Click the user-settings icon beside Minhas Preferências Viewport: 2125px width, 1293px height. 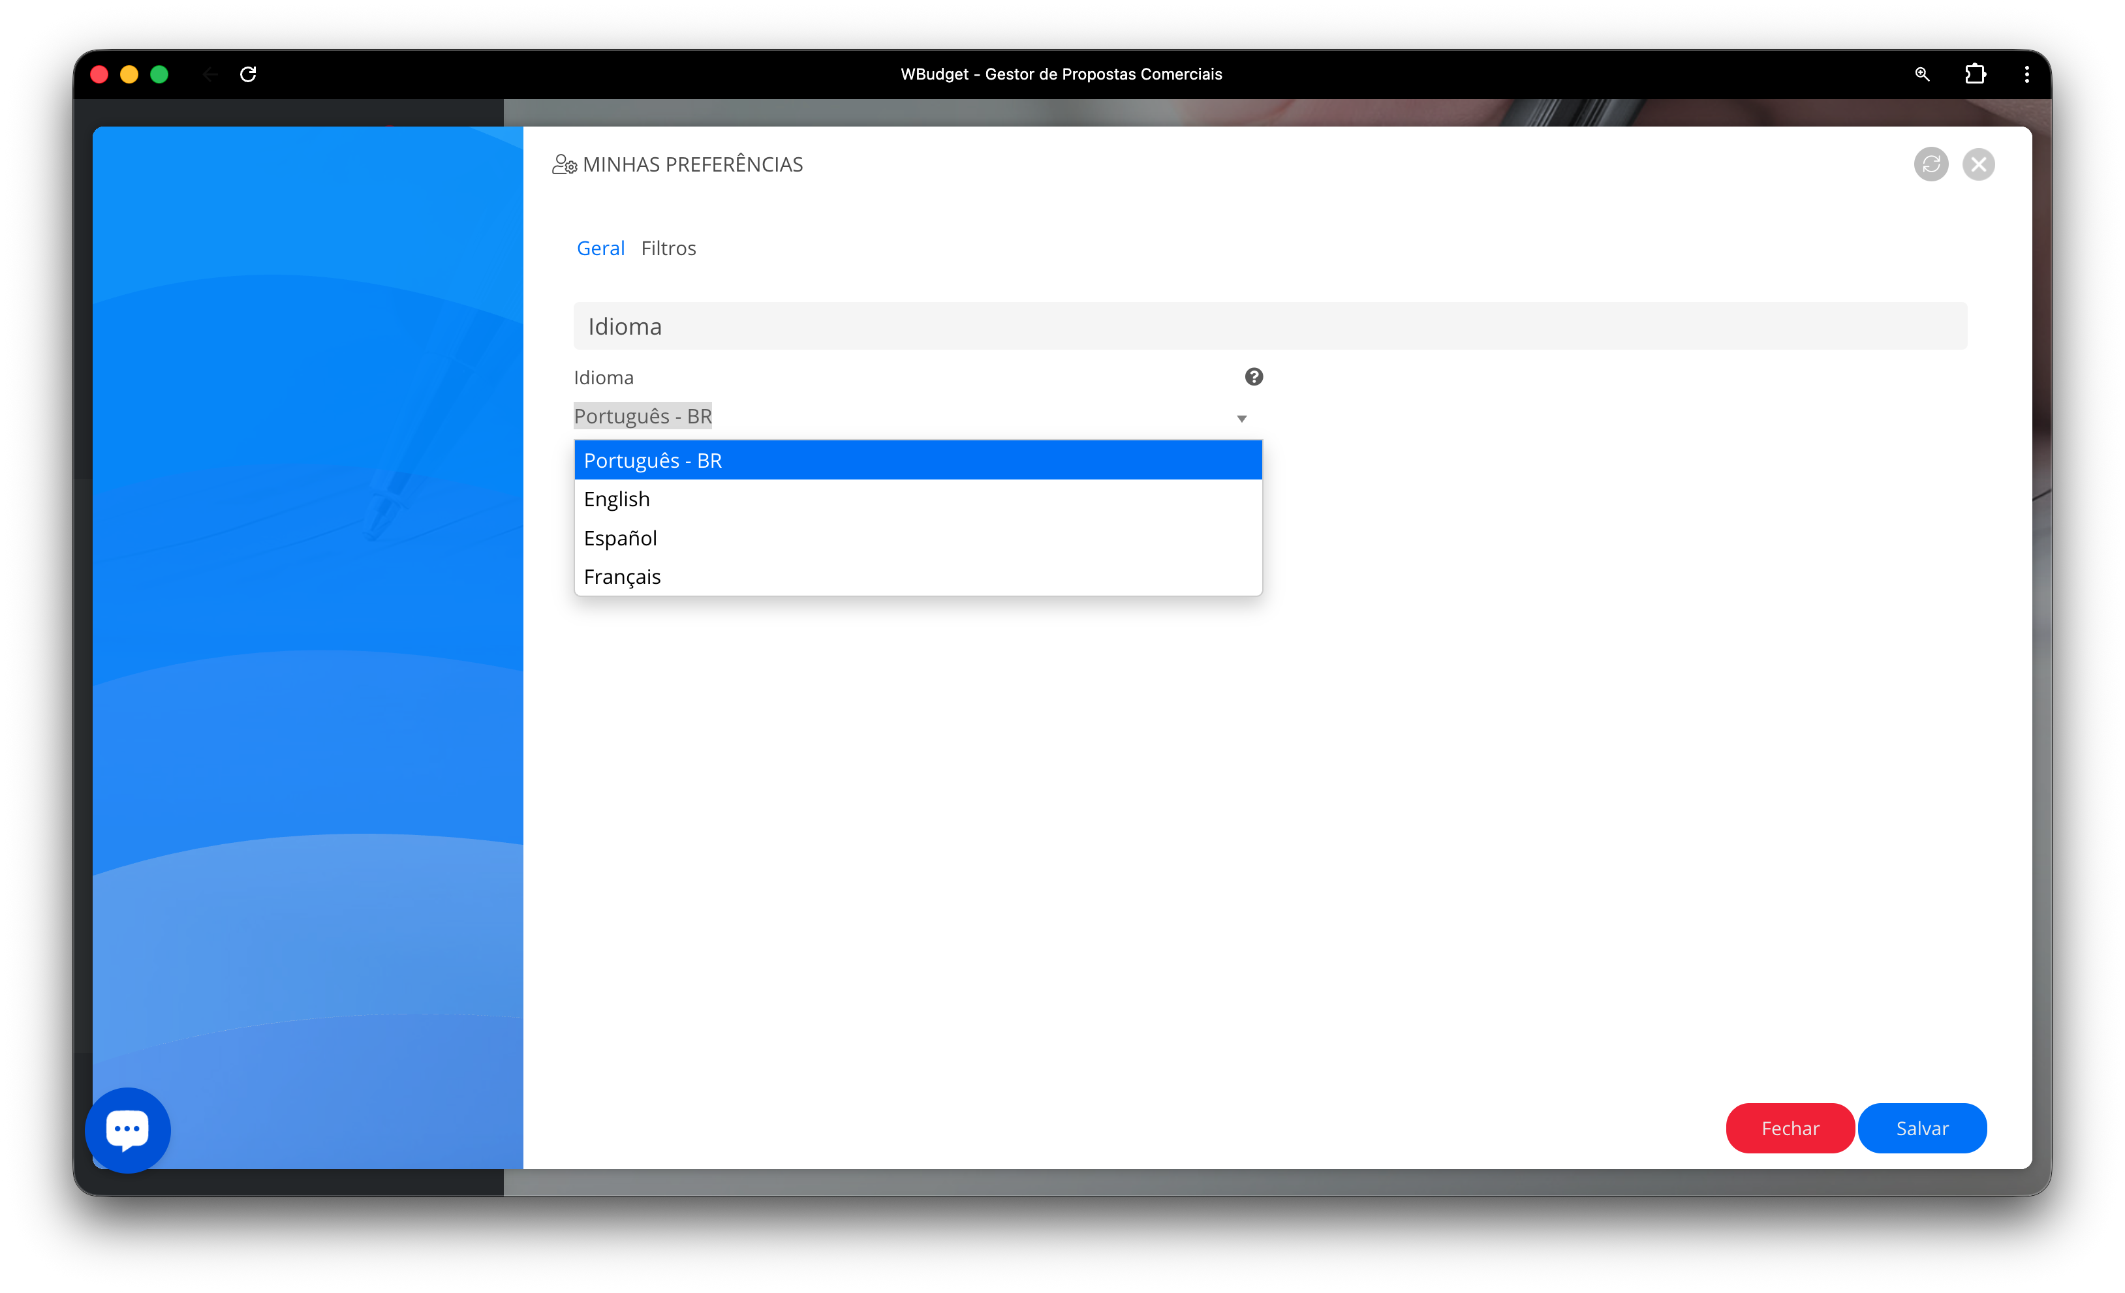pos(564,164)
